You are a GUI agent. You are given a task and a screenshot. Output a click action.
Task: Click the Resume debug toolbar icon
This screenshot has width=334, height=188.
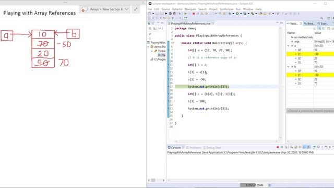coord(185,14)
